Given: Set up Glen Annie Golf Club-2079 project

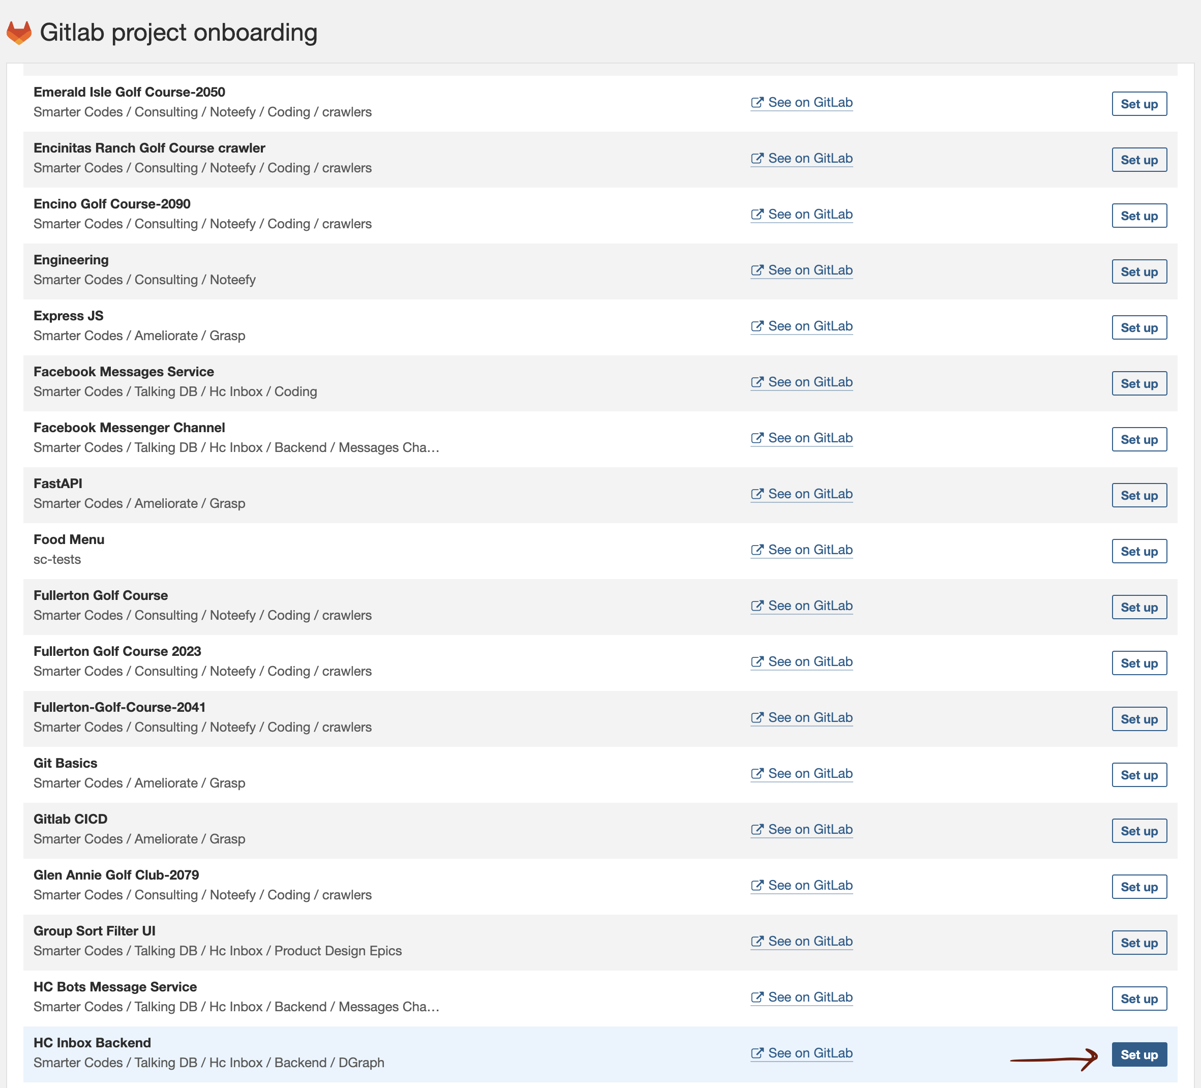Looking at the screenshot, I should pyautogui.click(x=1138, y=887).
